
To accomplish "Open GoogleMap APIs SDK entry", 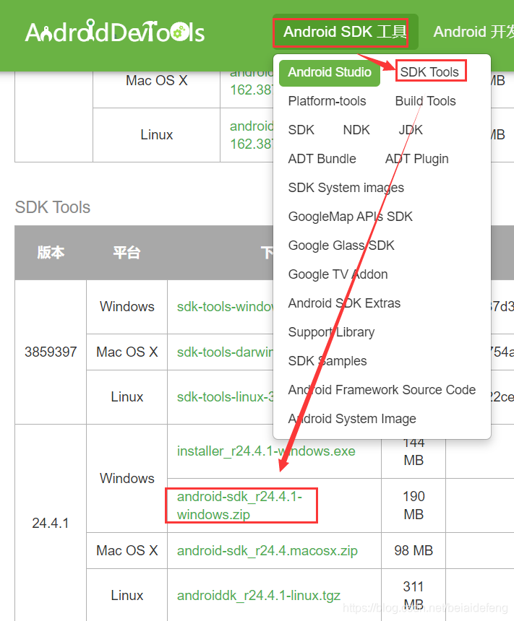I will tap(350, 217).
